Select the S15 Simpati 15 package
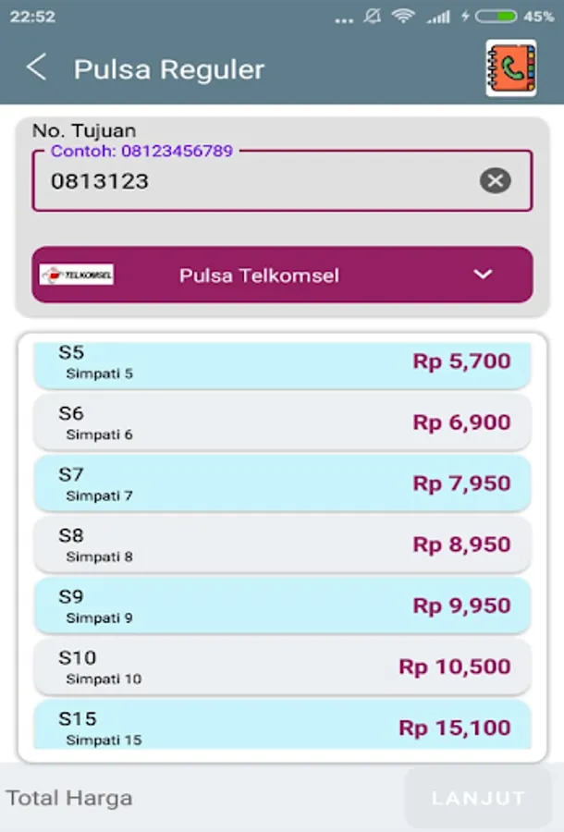The height and width of the screenshot is (832, 564). [x=282, y=724]
